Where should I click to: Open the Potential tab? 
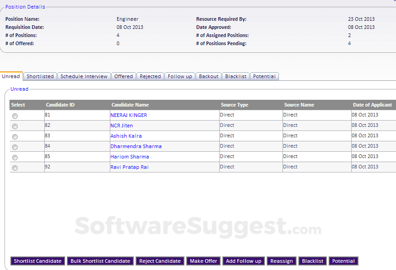[x=264, y=76]
